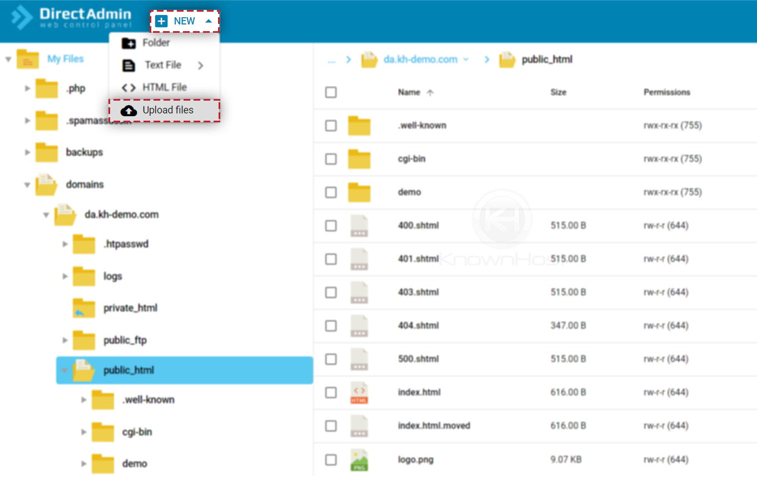757x491 pixels.
Task: Open index.html via its orange HTML icon
Action: (x=359, y=393)
